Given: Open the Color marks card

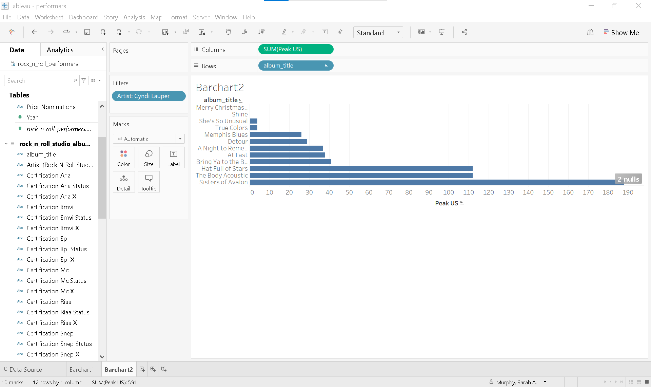Looking at the screenshot, I should tap(124, 158).
